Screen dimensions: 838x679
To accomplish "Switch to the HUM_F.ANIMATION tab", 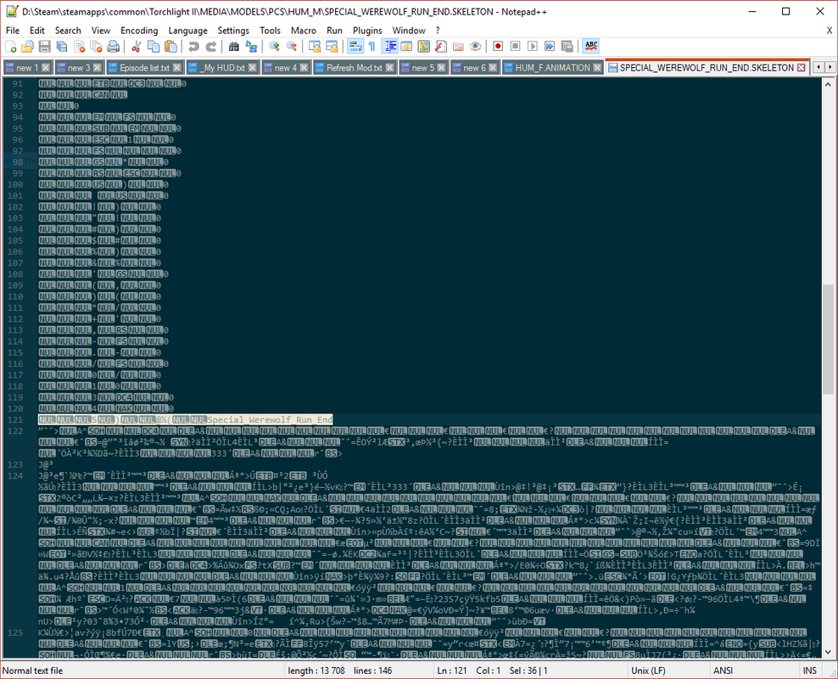I will pyautogui.click(x=553, y=68).
